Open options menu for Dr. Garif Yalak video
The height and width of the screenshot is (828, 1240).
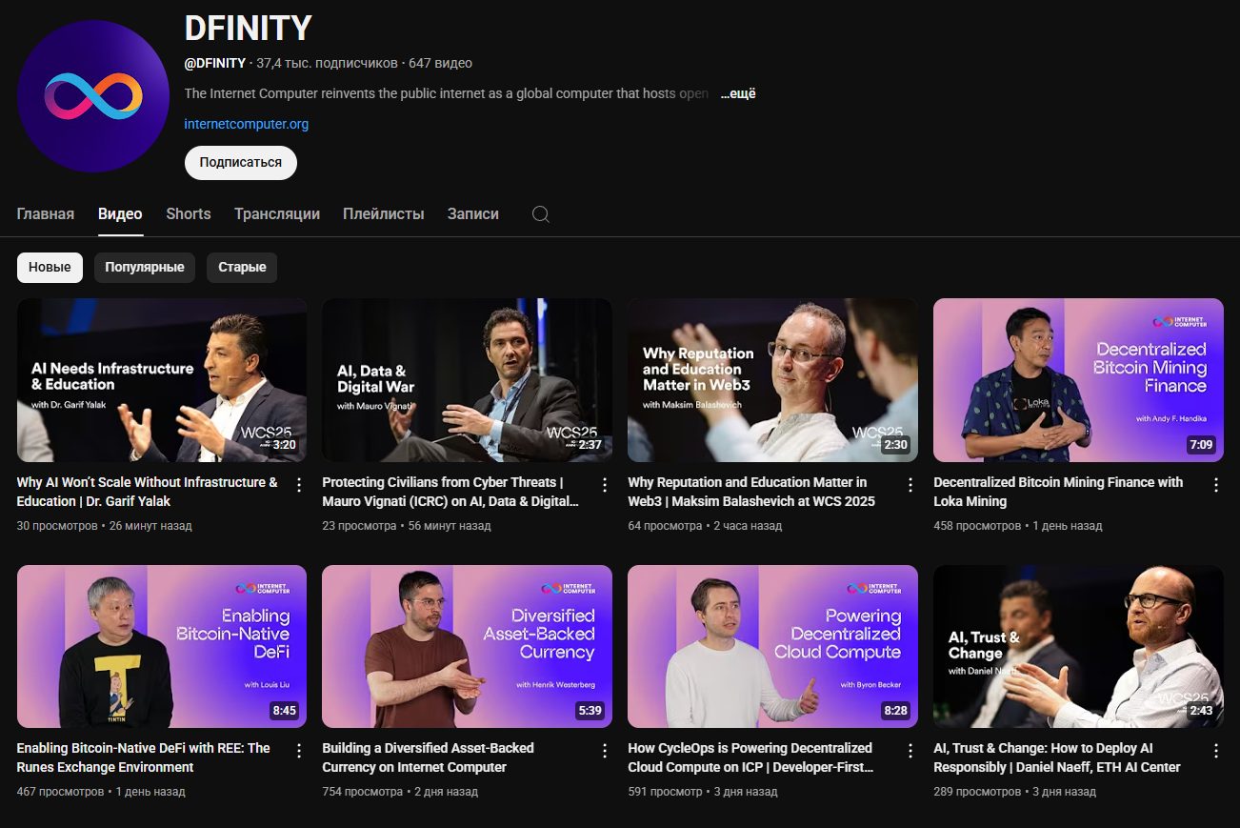click(x=299, y=485)
